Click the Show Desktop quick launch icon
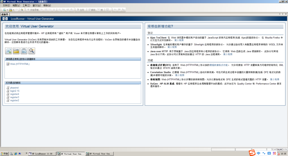288x156 pixels. (19, 154)
